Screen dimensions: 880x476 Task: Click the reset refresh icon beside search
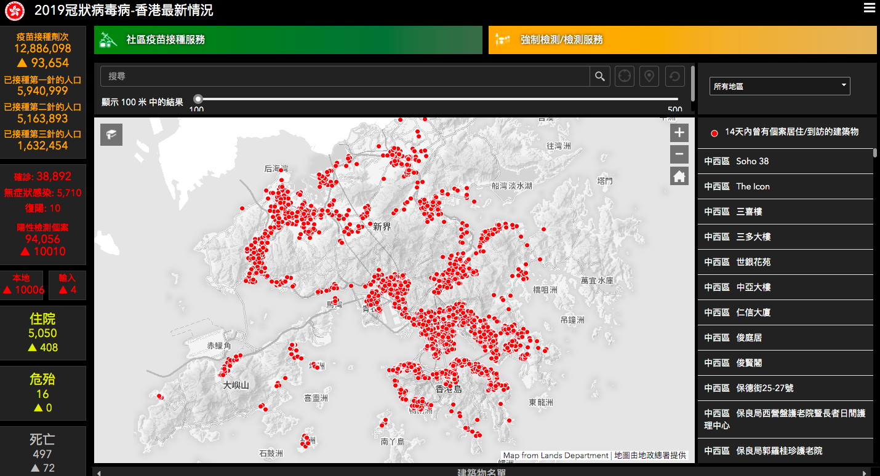[674, 76]
